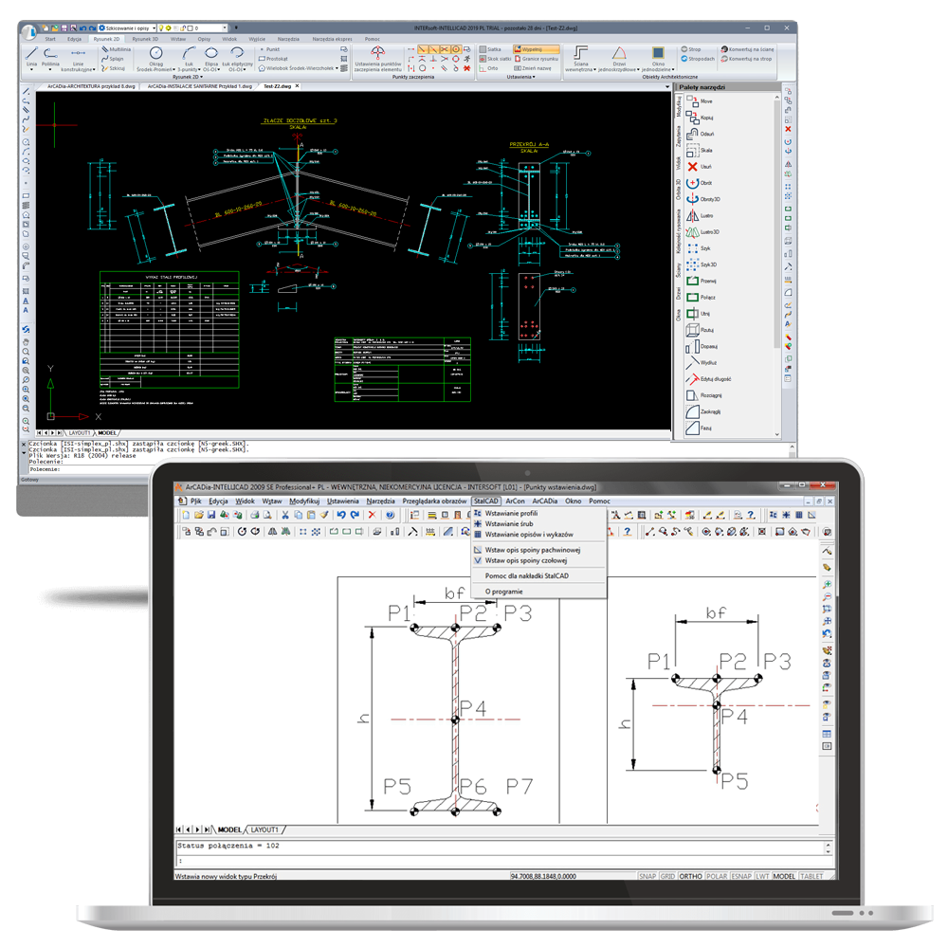Open Narzędzia ekspres ribbon tab
948x948 pixels.
point(332,39)
